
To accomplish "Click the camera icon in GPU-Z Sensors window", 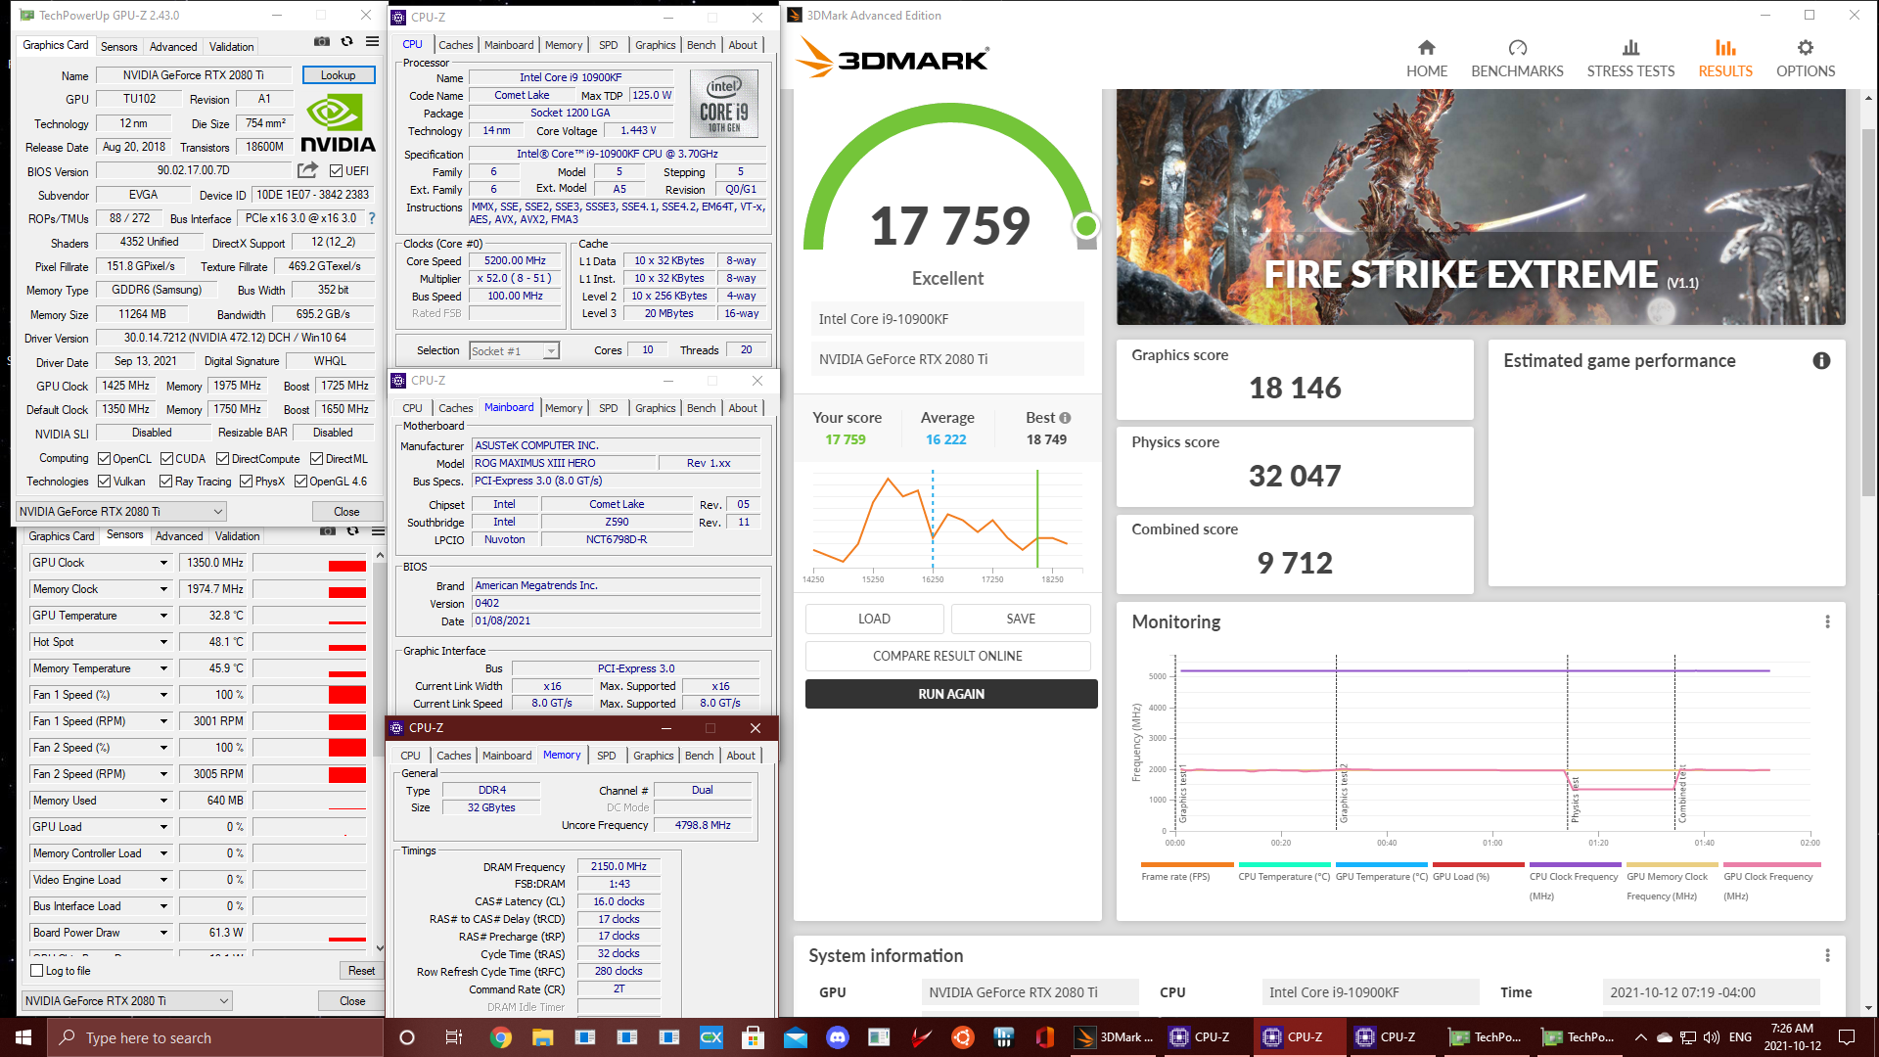I will [327, 531].
